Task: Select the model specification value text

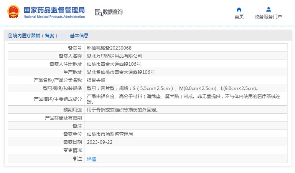Action: click(173, 88)
